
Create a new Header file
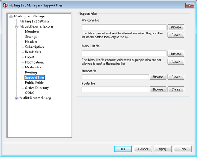(176, 77)
